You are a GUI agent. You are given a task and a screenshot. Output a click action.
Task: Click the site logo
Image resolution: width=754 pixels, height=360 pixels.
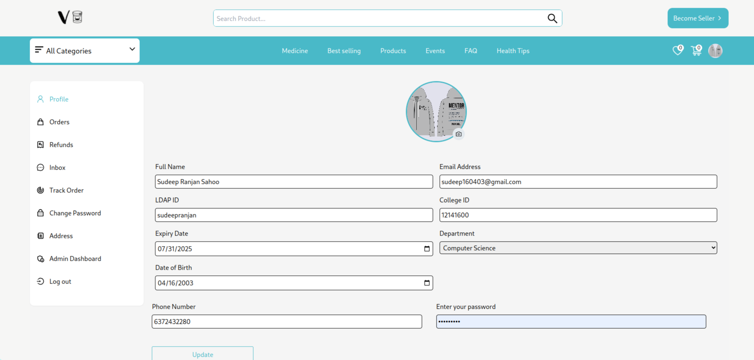(x=70, y=17)
